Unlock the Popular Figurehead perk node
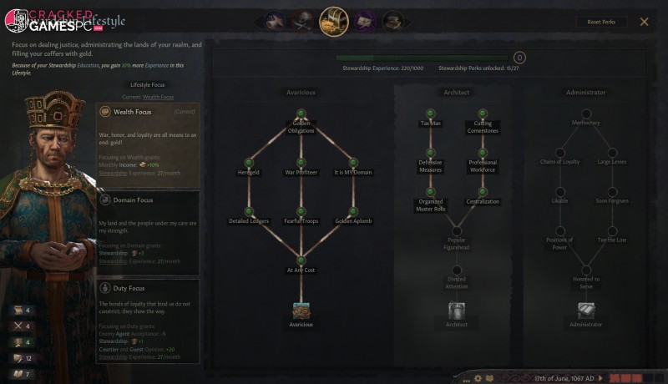This screenshot has width=668, height=384. pyautogui.click(x=457, y=231)
